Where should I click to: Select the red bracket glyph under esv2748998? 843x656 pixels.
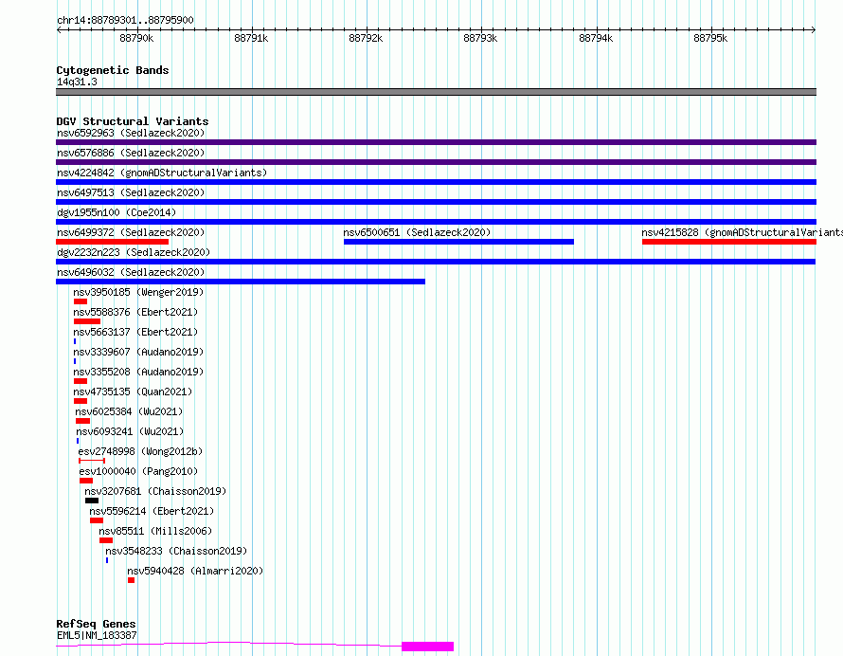[92, 461]
